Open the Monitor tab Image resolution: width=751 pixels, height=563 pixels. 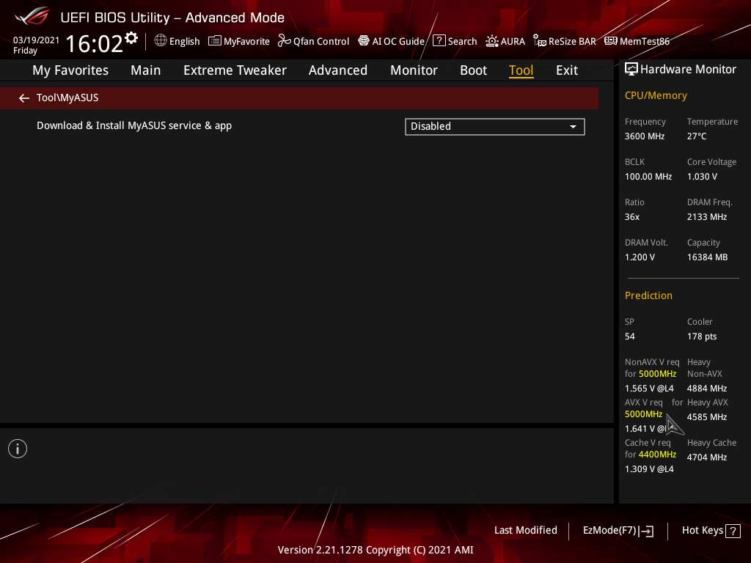point(414,70)
